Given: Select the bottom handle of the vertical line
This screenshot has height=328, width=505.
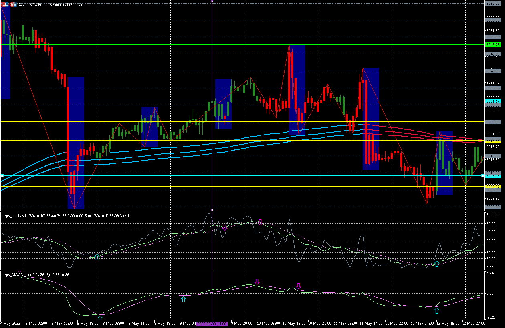Looking at the screenshot, I should tap(212, 210).
